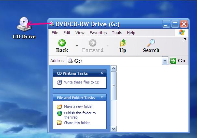Minimize the DVD/CD-RW Drive window
Viewport: 197px width, 138px height.
(166, 24)
